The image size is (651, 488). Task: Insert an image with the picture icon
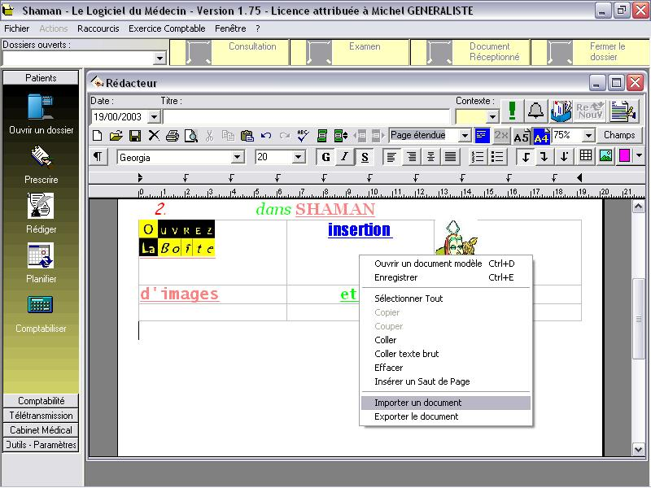click(x=605, y=156)
